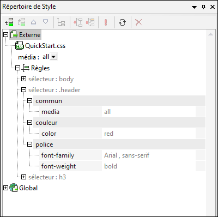Image resolution: width=218 pixels, height=217 pixels.
Task: Select the font-family property name
Action: point(70,155)
